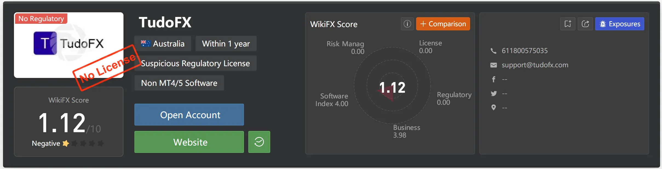Viewport: 662px width, 169px height.
Task: Click the orange Comparison button
Action: click(443, 24)
